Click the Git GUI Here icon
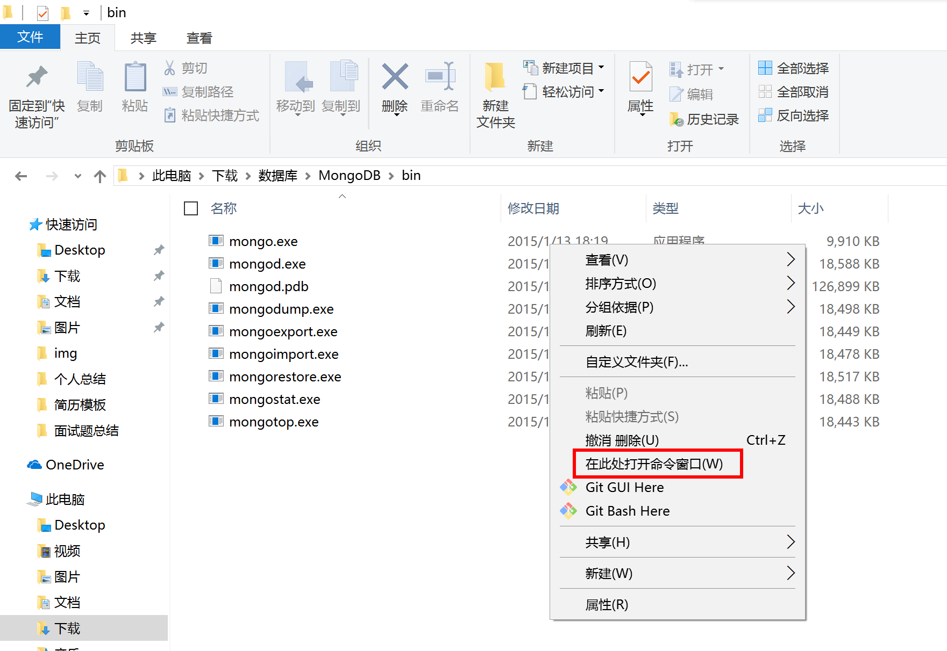 [x=568, y=487]
